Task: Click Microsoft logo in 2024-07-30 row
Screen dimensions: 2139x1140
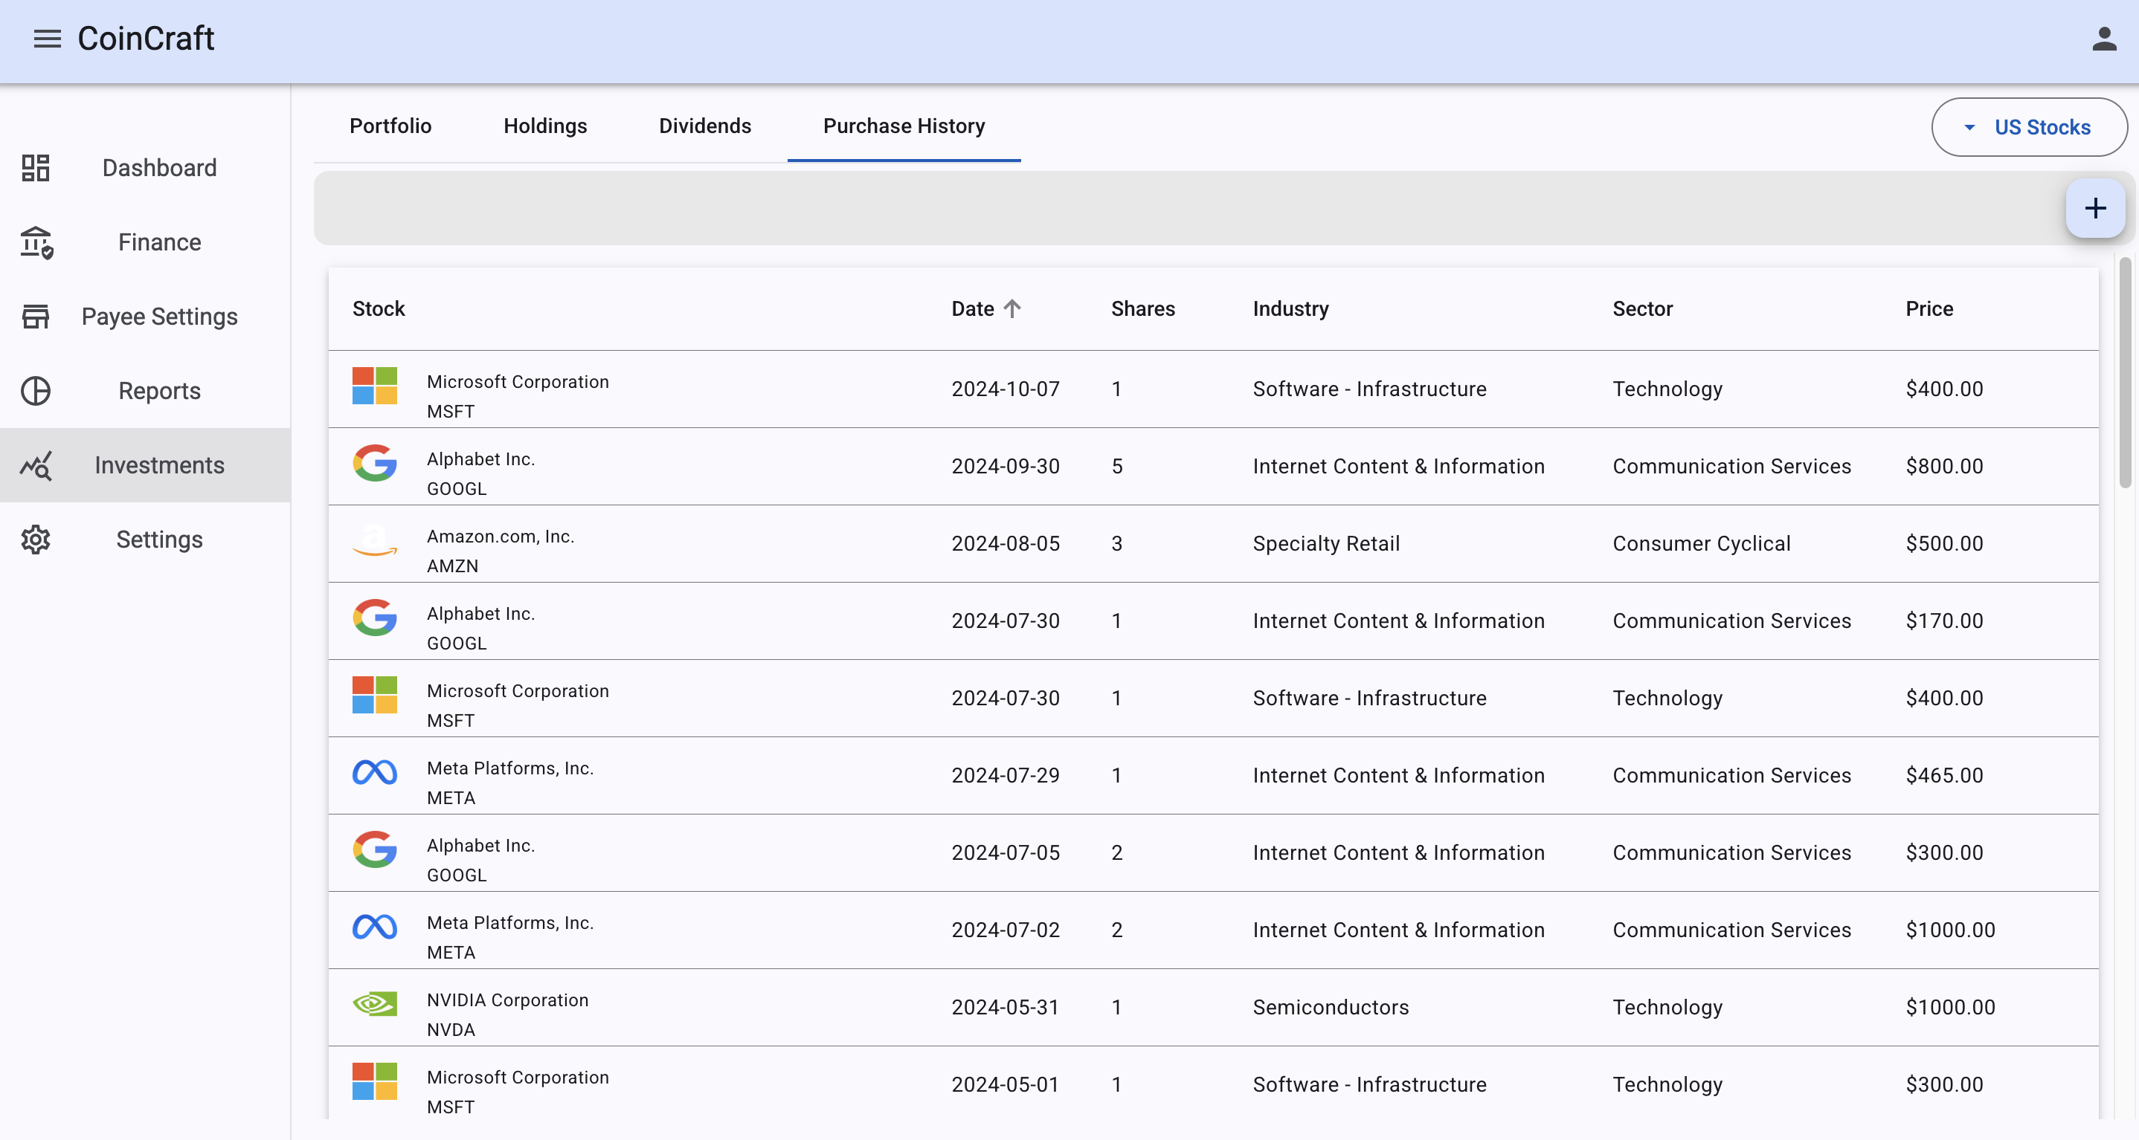Action: 375,694
